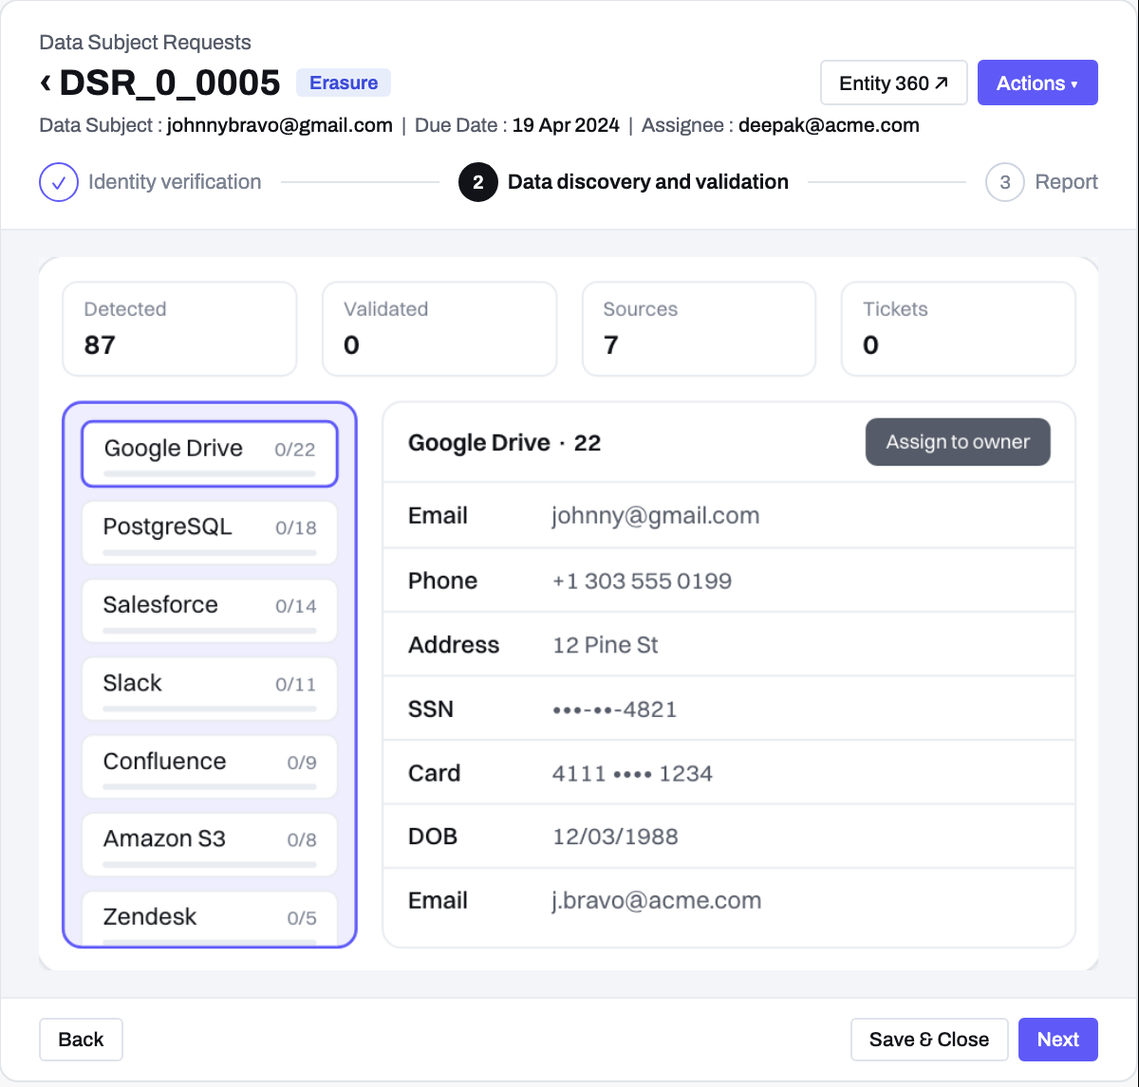Select Confluence source in list
Viewport: 1139px width, 1087px height.
210,766
